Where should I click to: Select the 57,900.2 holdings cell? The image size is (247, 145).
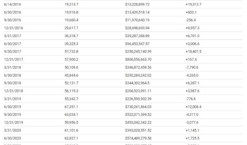click(71, 59)
